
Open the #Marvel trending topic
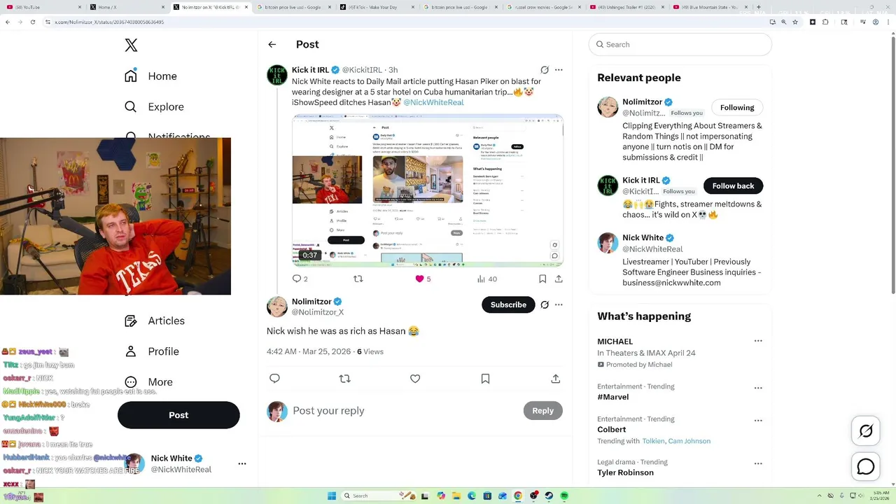(x=612, y=397)
